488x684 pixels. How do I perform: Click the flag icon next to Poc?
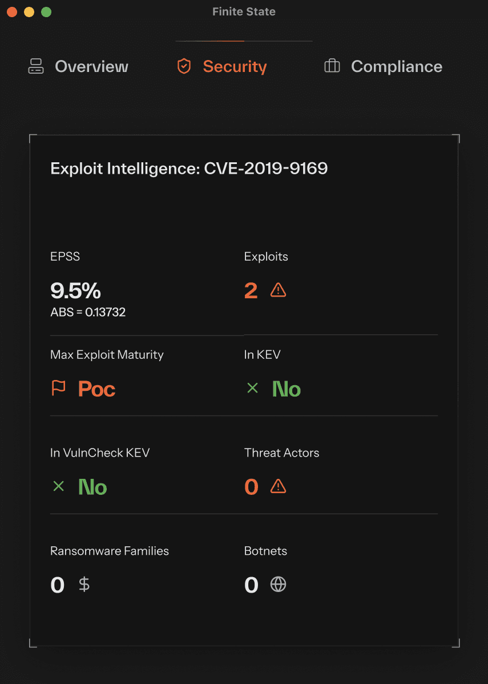point(59,389)
